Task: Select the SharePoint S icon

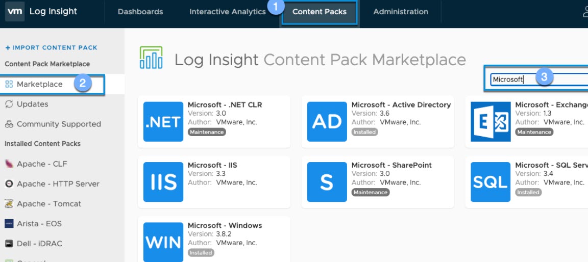Action: pyautogui.click(x=327, y=182)
